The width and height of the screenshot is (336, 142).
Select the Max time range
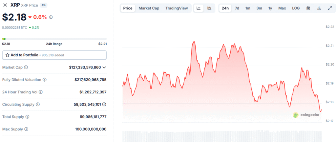[x=282, y=8]
